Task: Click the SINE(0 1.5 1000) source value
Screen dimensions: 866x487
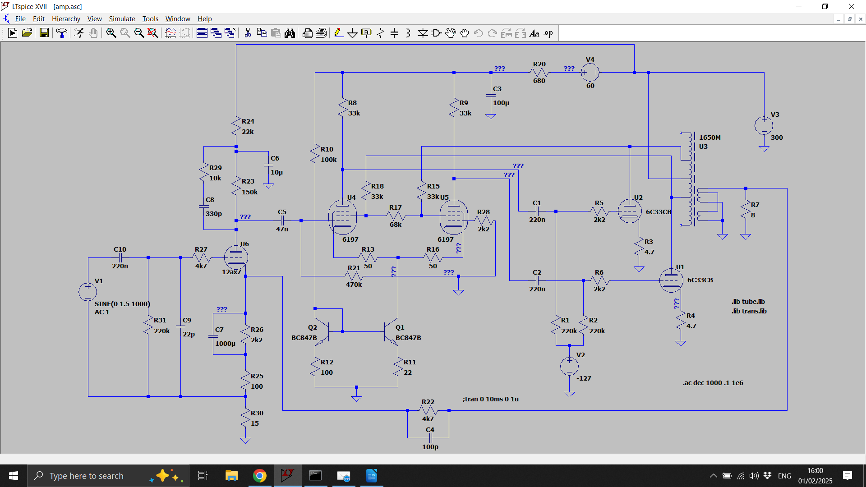Action: [x=122, y=303]
